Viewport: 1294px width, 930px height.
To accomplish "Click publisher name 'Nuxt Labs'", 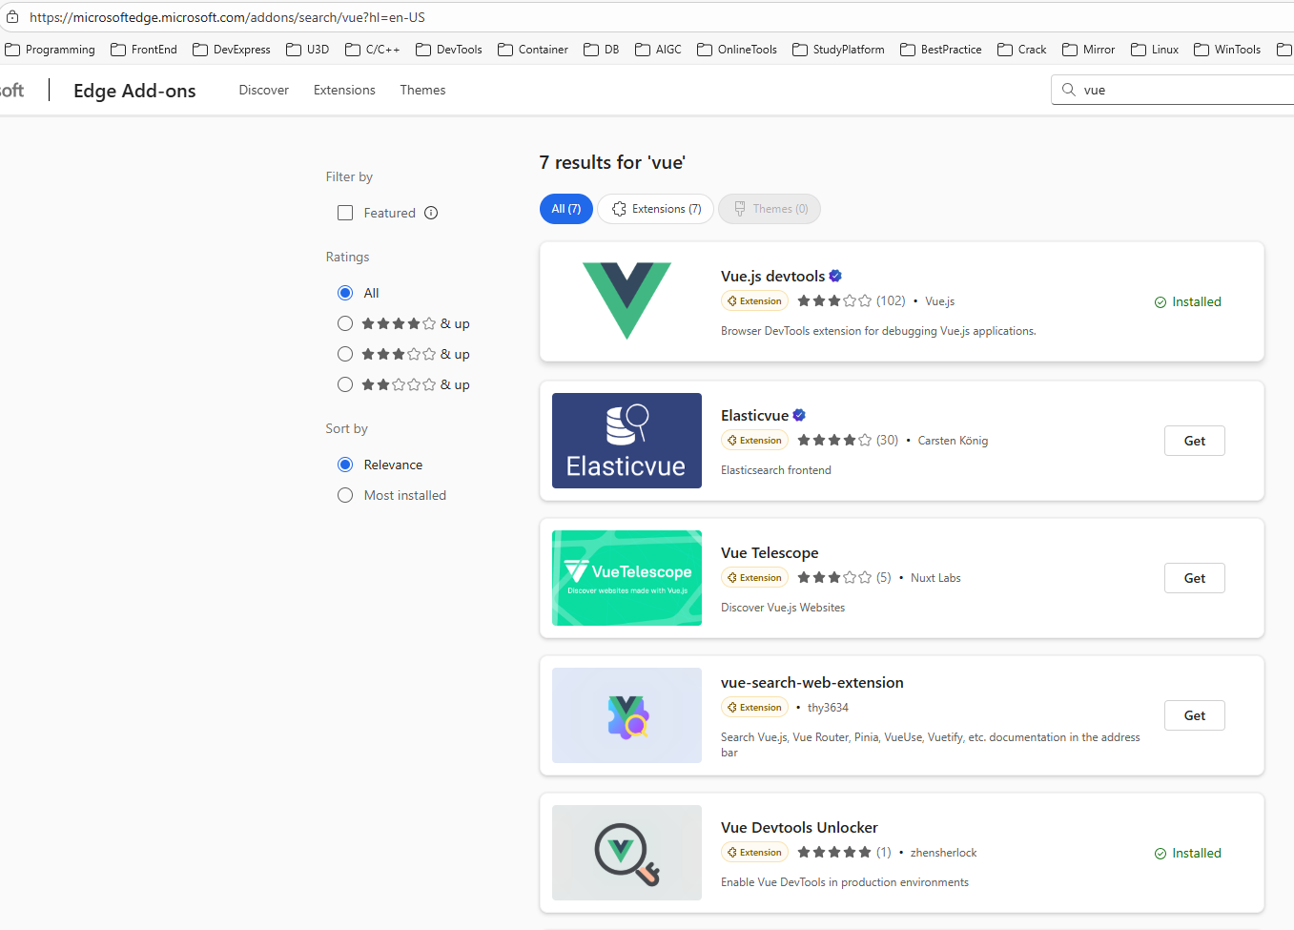I will point(935,577).
